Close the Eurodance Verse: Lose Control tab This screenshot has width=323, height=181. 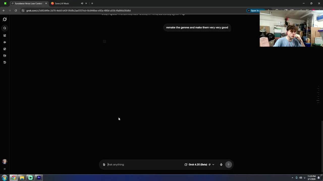pyautogui.click(x=46, y=4)
